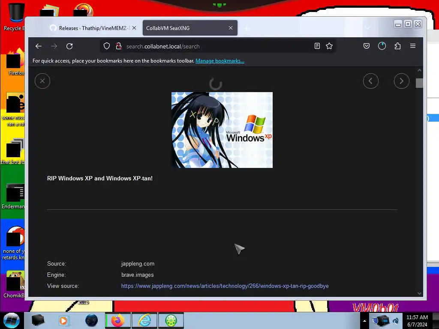Image resolution: width=439 pixels, height=329 pixels.
Task: Close the Releases VineMEMZ tab
Action: pos(134,28)
